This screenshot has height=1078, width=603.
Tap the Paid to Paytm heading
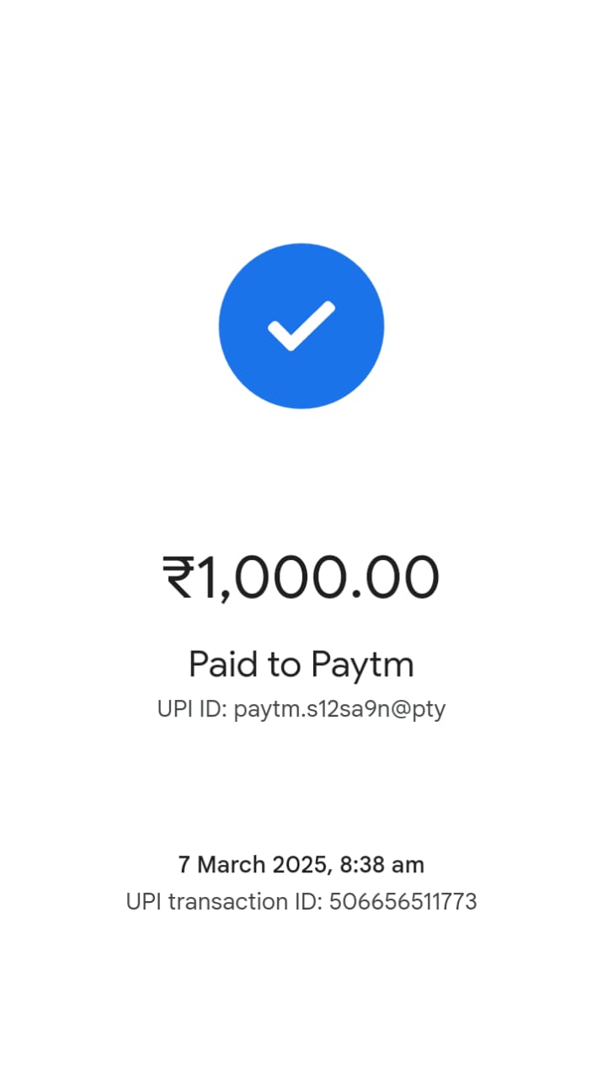pos(301,664)
